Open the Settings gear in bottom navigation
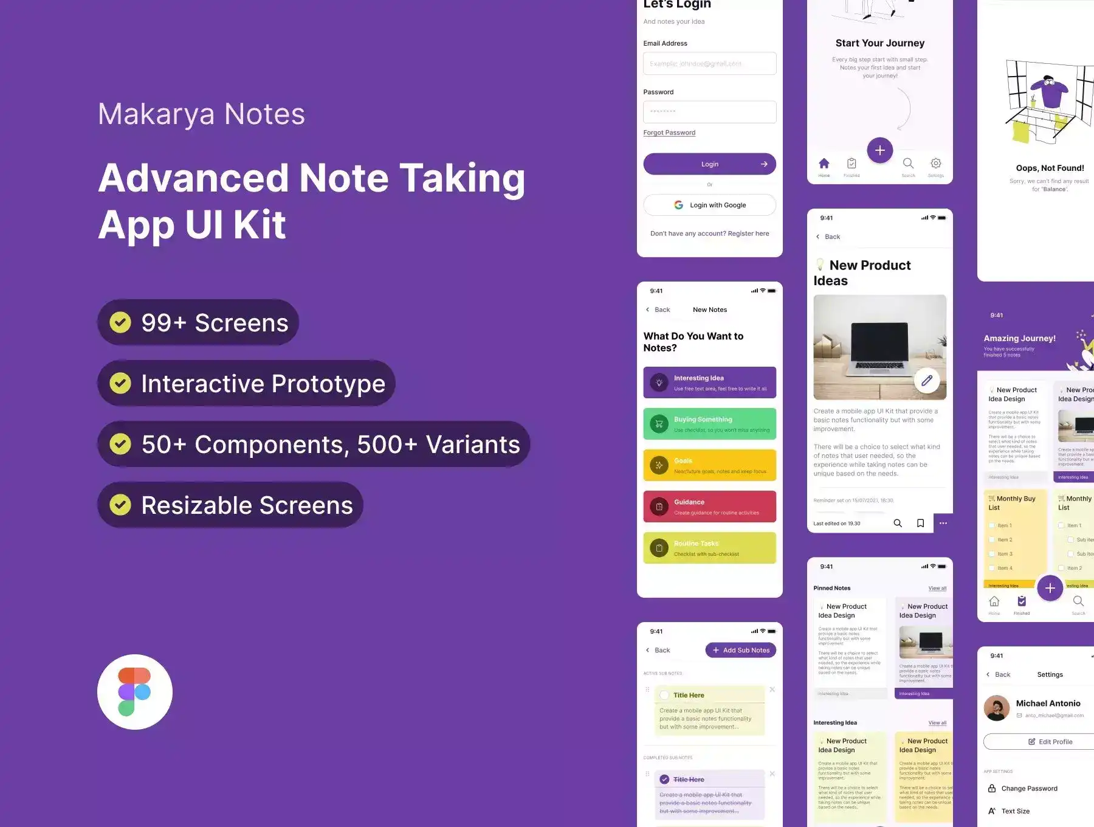The height and width of the screenshot is (827, 1094). 936,164
